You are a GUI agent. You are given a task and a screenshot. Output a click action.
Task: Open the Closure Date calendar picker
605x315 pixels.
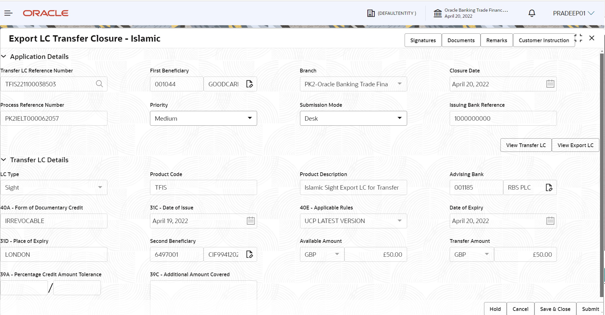click(x=550, y=84)
